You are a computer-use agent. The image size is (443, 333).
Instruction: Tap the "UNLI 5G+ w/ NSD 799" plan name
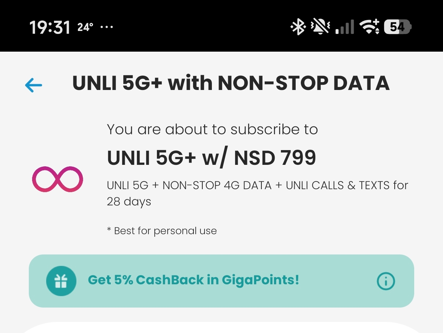point(212,157)
